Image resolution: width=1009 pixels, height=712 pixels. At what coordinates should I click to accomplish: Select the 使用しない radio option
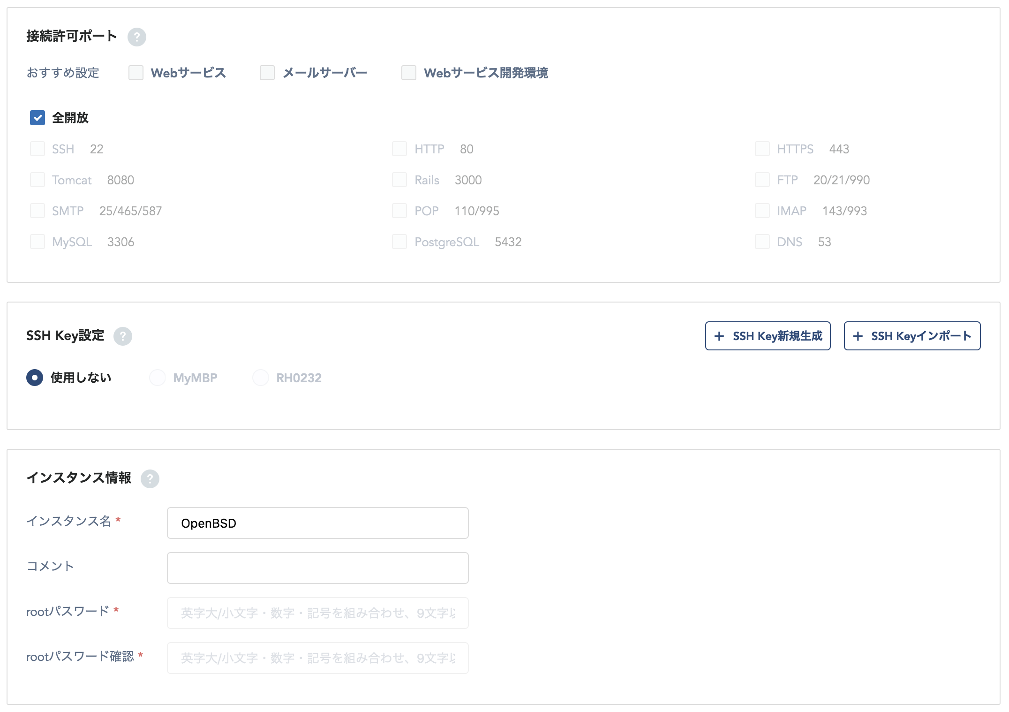(x=35, y=378)
